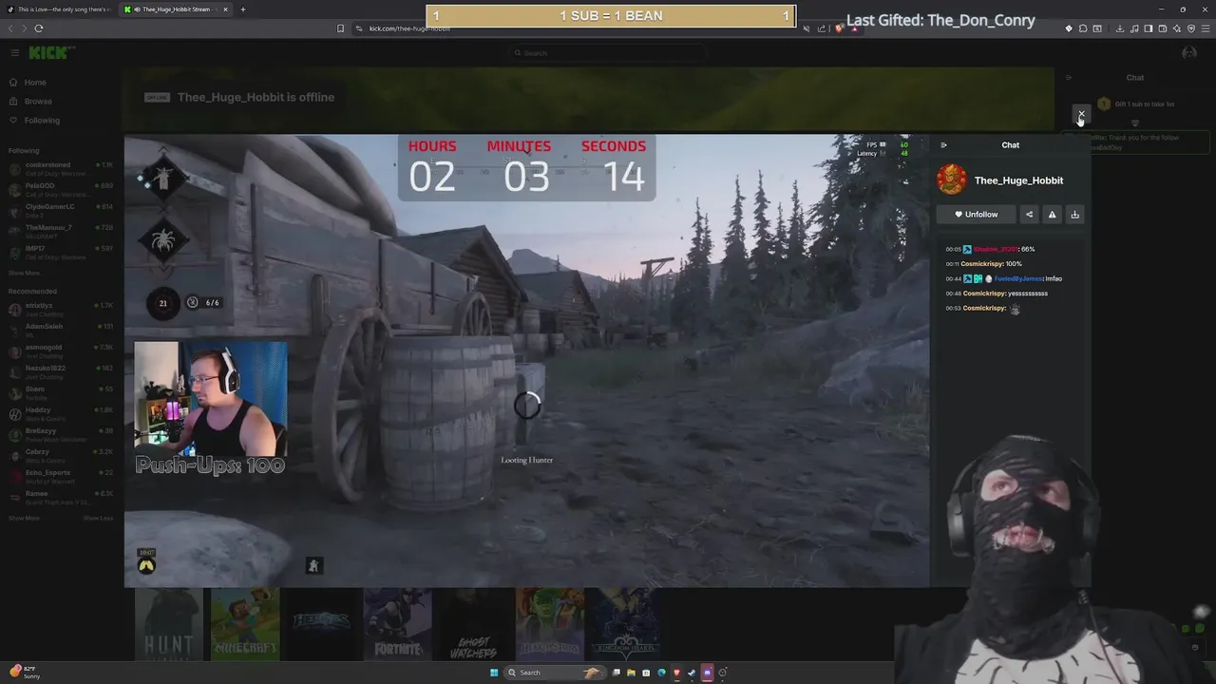Select the Ghost Watchers game thumbnail

click(473, 624)
